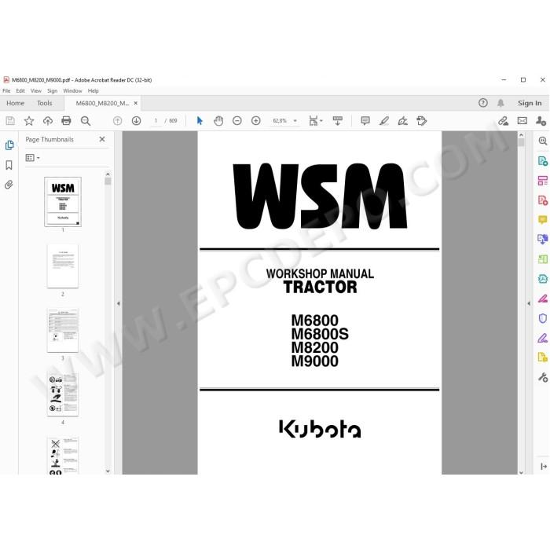
Task: Open Create PDF tool in right pane
Action: 543,200
